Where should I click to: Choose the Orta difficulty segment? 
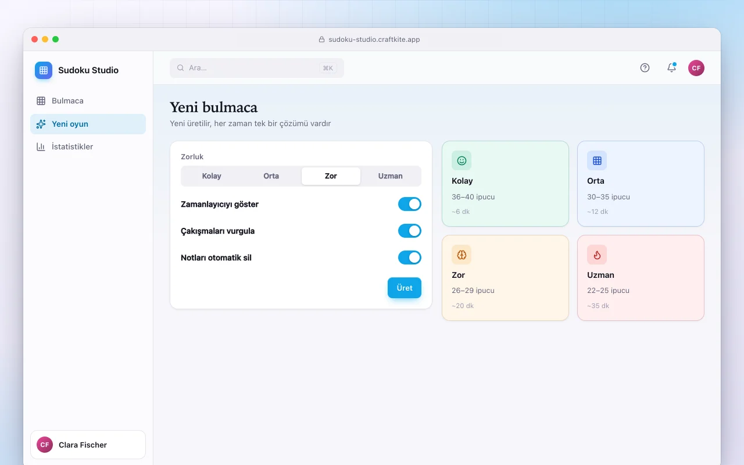click(x=271, y=176)
